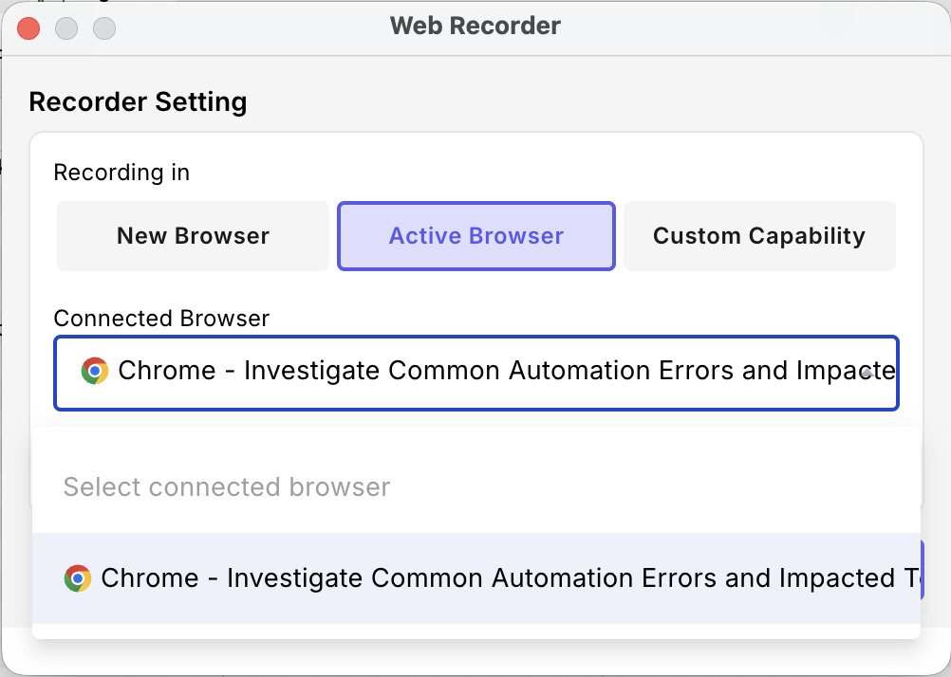951x677 pixels.
Task: Open the Connected Browser dropdown
Action: [x=475, y=373]
